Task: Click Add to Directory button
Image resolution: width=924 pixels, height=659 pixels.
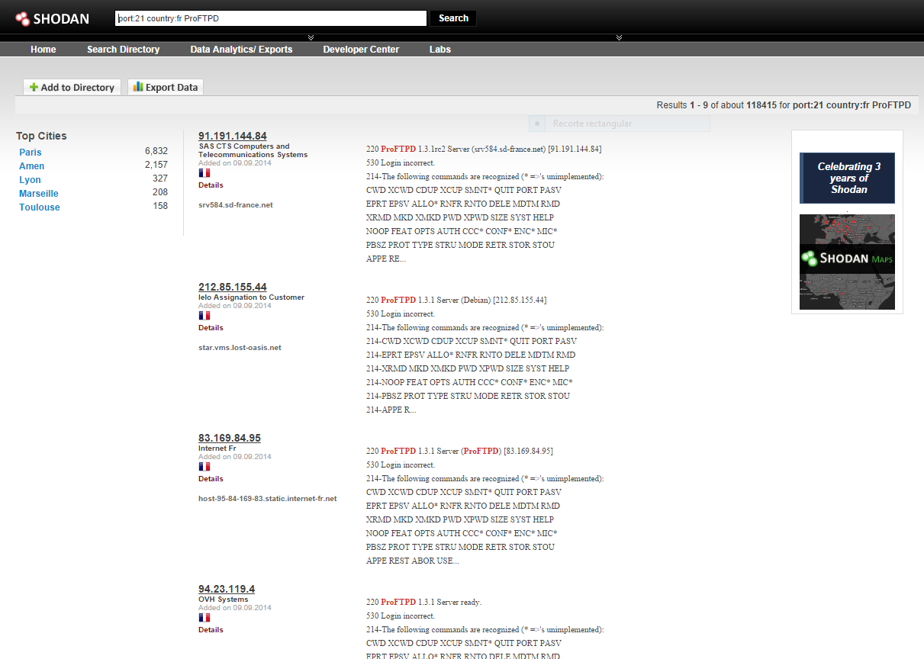Action: (x=72, y=87)
